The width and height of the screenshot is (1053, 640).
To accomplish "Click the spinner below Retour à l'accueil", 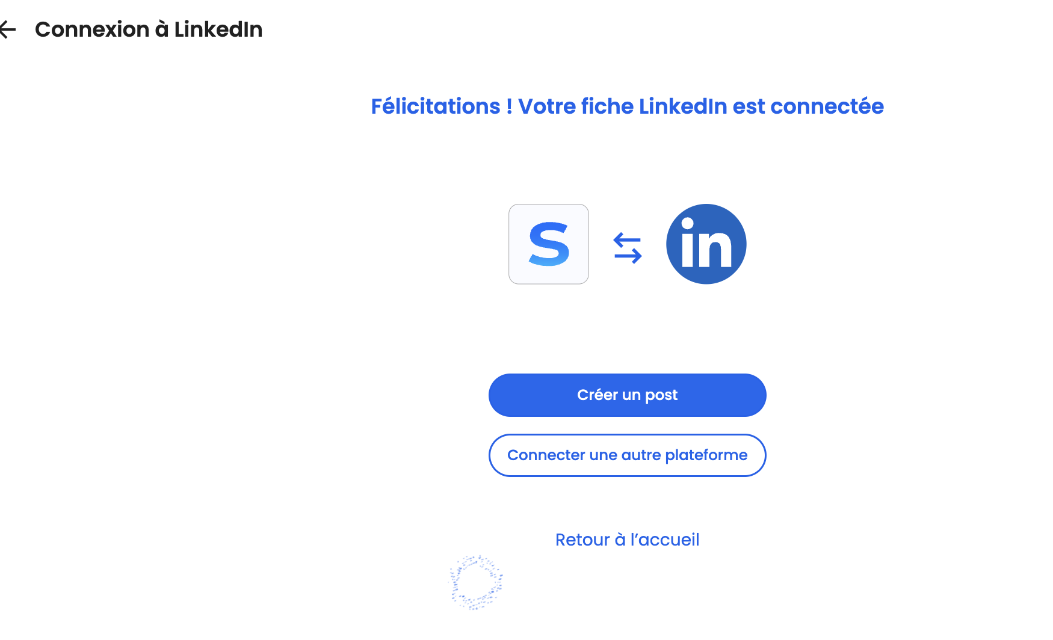I will (476, 582).
